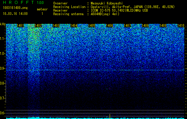Click observer name Masayuki Kobayashi
Viewport: 187px width, 119px height.
pos(107,3)
